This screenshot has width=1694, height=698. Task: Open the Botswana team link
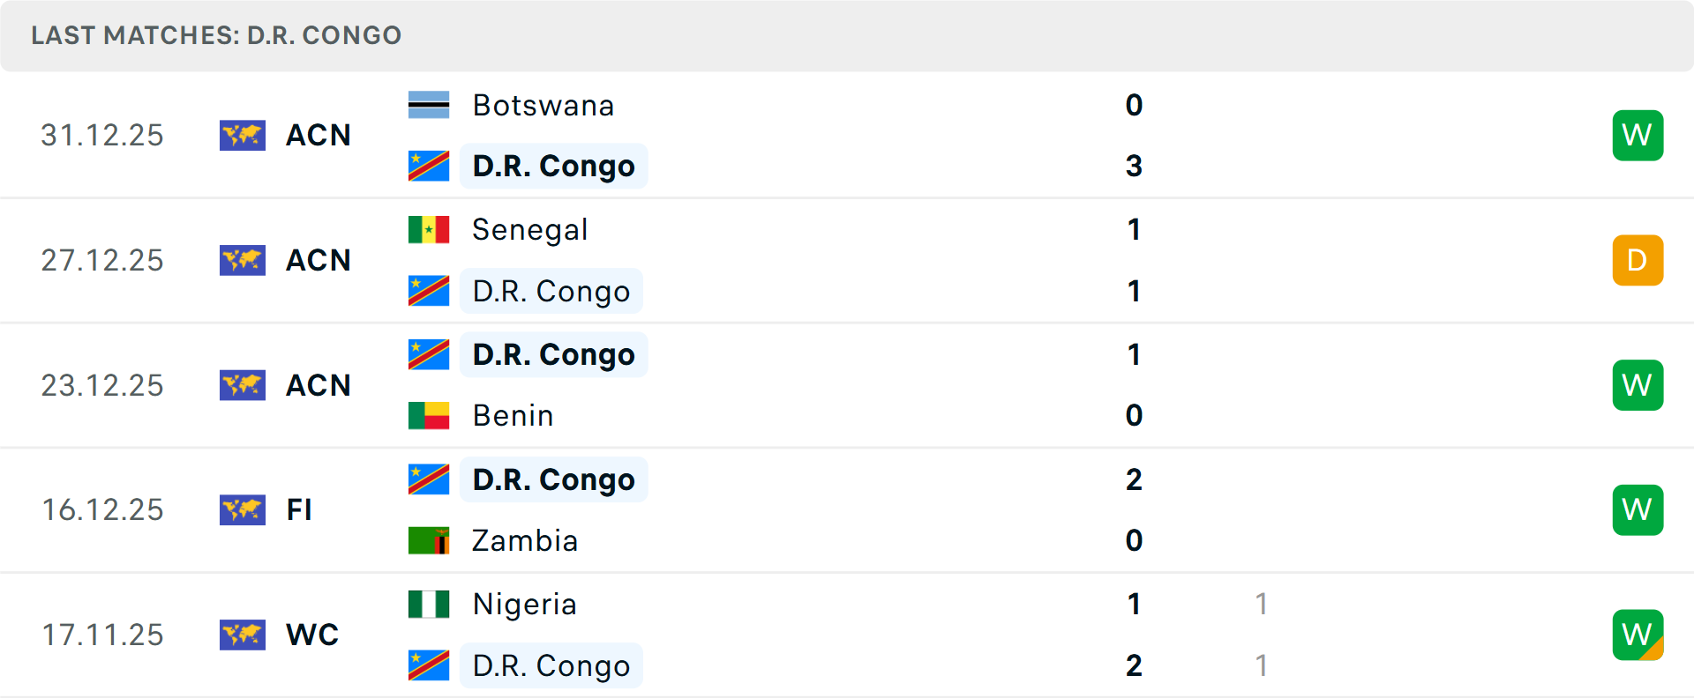pyautogui.click(x=543, y=105)
